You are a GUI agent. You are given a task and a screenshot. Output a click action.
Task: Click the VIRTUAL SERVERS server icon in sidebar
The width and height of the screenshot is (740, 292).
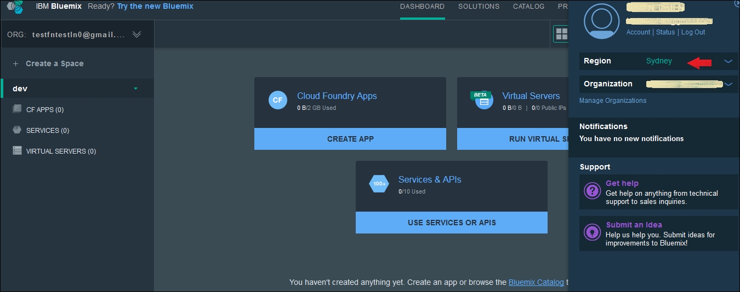point(17,150)
